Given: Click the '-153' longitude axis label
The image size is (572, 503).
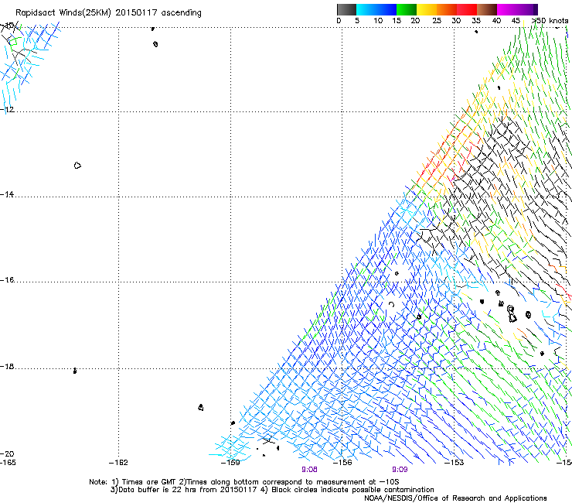Looking at the screenshot, I should (455, 463).
